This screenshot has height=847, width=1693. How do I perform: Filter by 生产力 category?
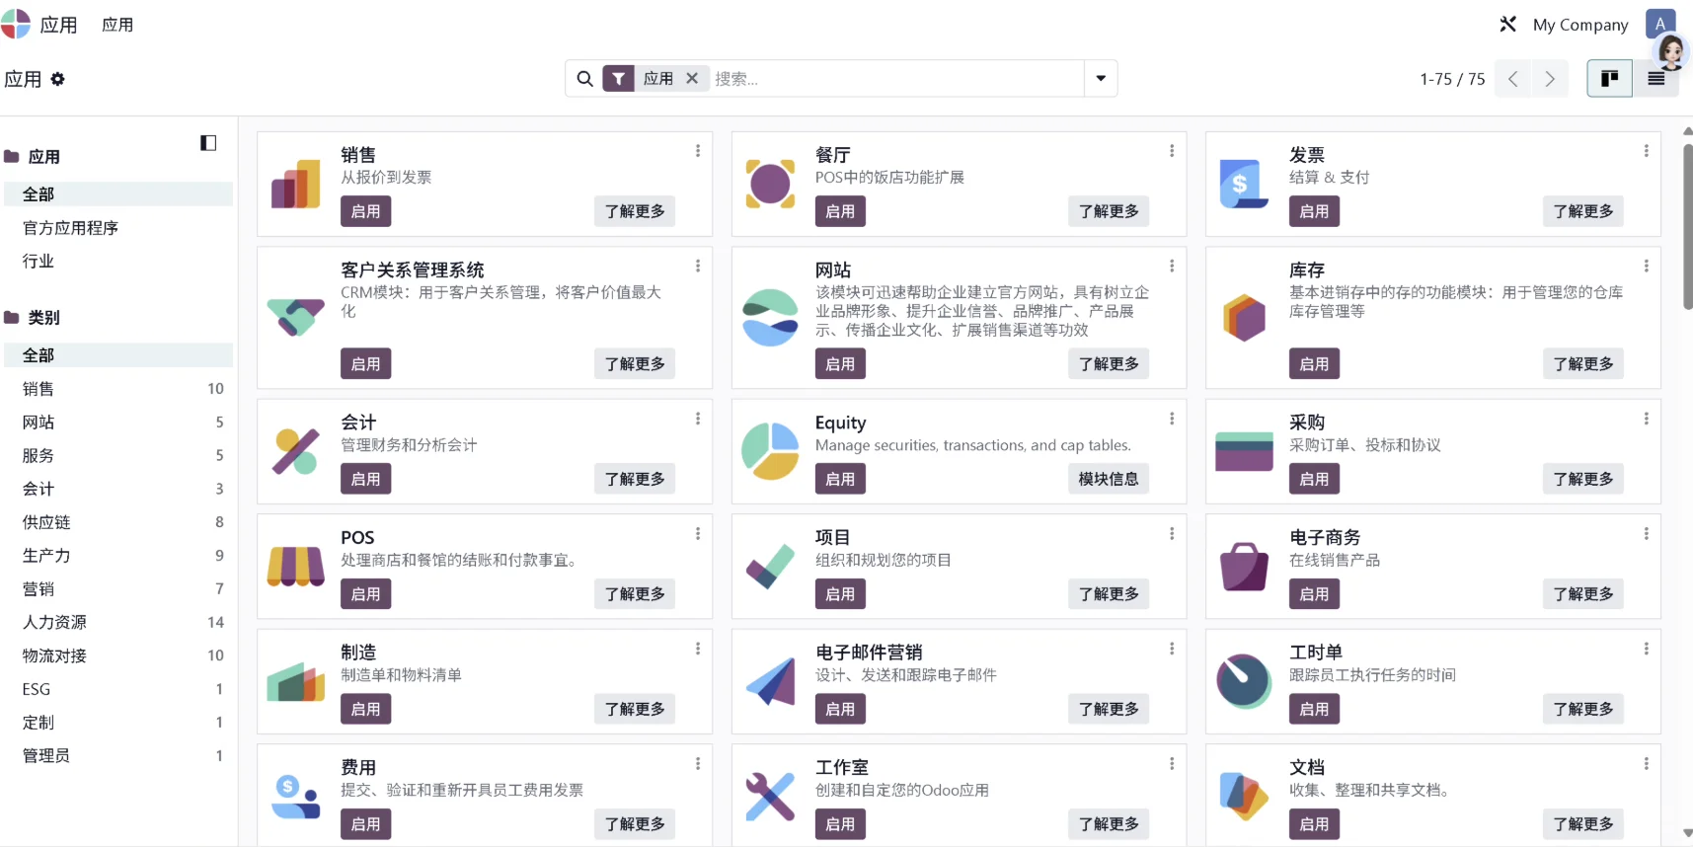pyautogui.click(x=118, y=556)
